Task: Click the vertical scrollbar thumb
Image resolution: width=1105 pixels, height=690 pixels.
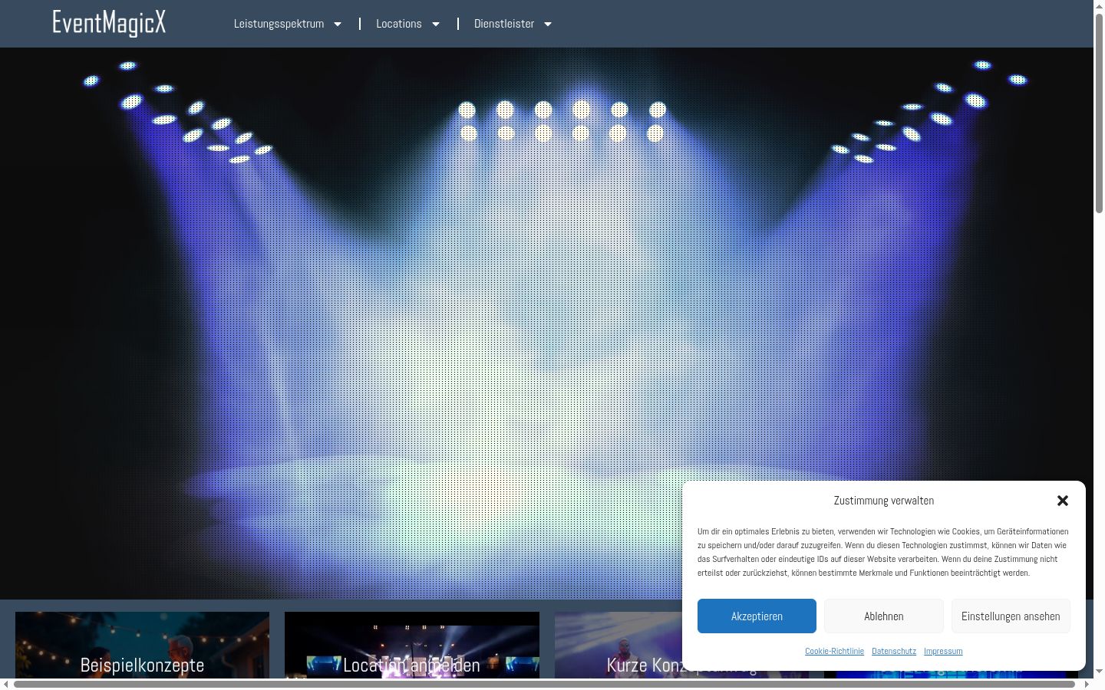Action: [x=1099, y=113]
